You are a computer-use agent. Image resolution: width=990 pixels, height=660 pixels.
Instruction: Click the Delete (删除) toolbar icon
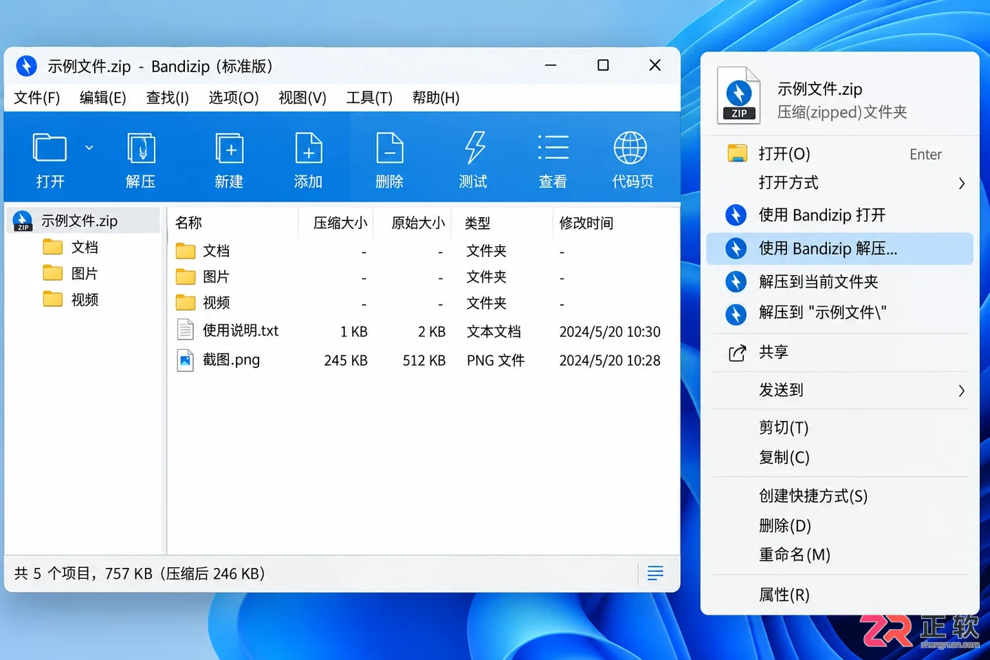tap(390, 148)
